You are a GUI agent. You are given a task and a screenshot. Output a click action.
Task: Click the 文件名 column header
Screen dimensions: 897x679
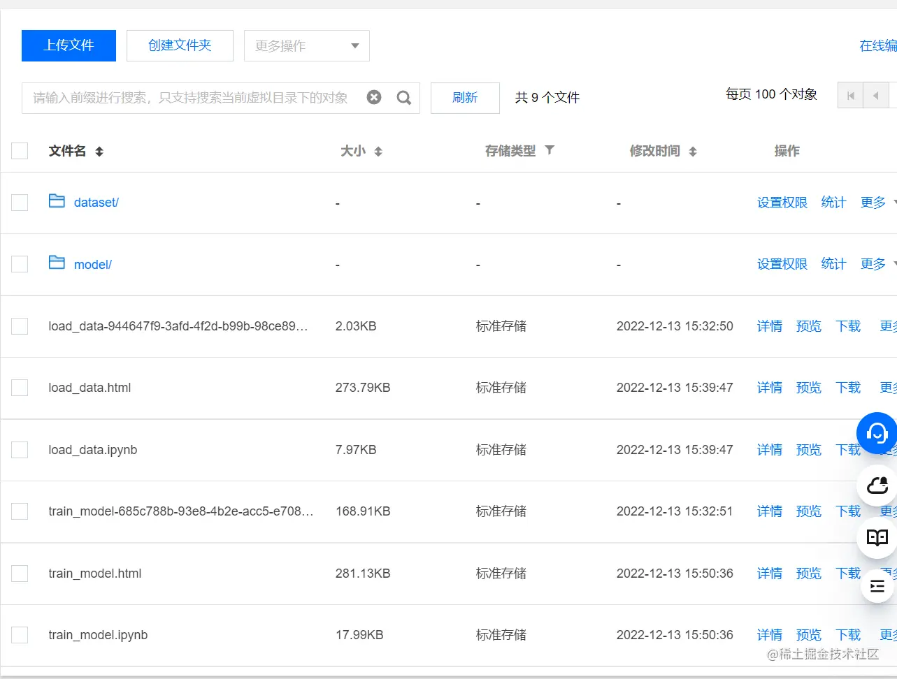(x=67, y=151)
